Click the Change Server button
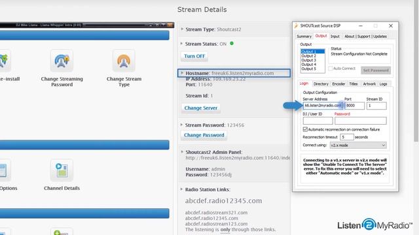The width and height of the screenshot is (419, 235). click(201, 108)
